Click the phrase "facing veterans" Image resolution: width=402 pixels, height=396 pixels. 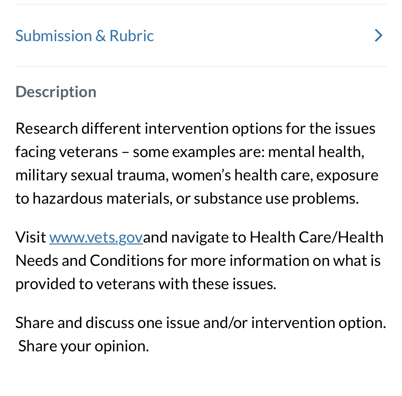click(x=66, y=152)
